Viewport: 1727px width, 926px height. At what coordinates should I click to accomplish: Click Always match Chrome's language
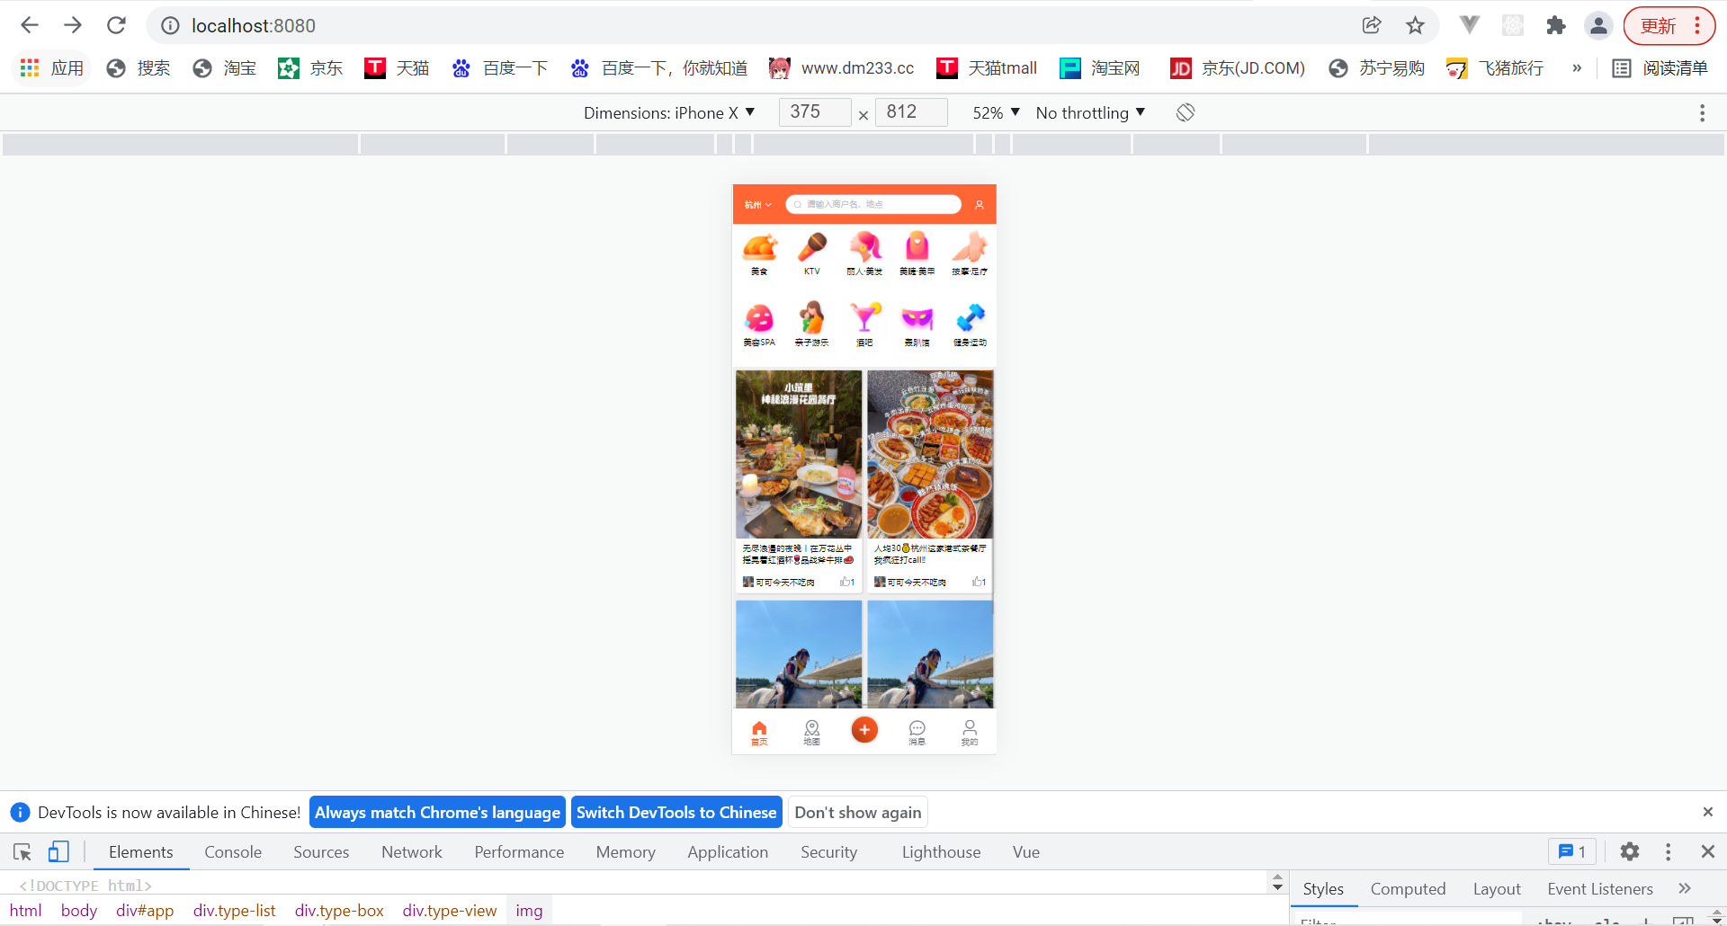pos(437,813)
